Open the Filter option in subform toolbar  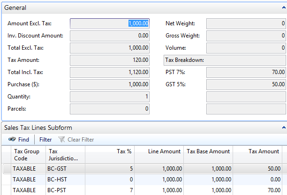pyautogui.click(x=45, y=140)
